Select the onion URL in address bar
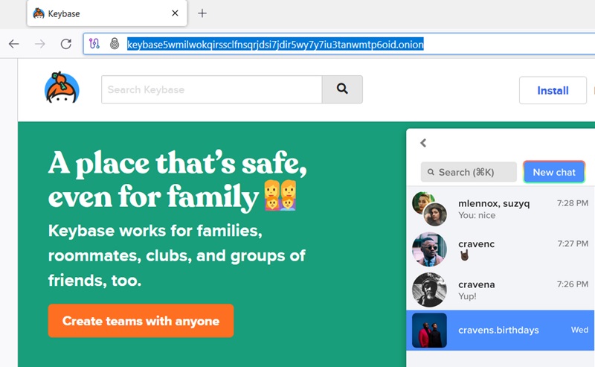The width and height of the screenshot is (595, 367). tap(275, 45)
